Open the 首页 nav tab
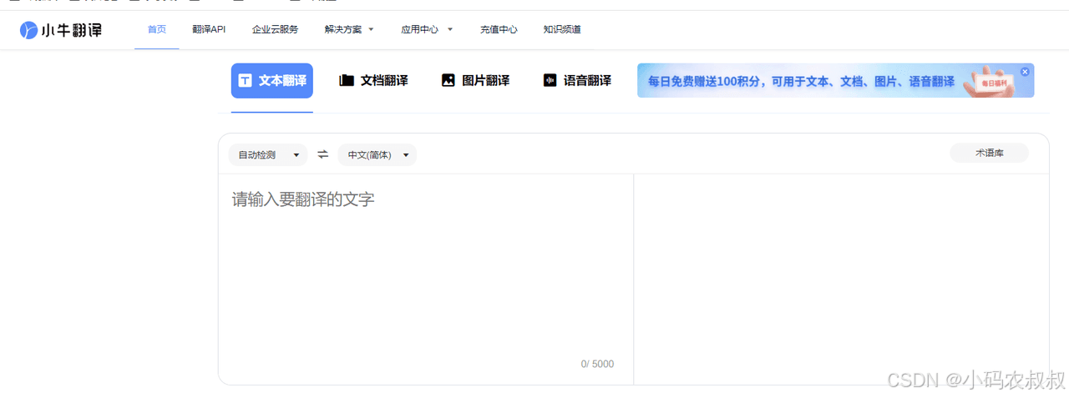The width and height of the screenshot is (1069, 398). (157, 29)
